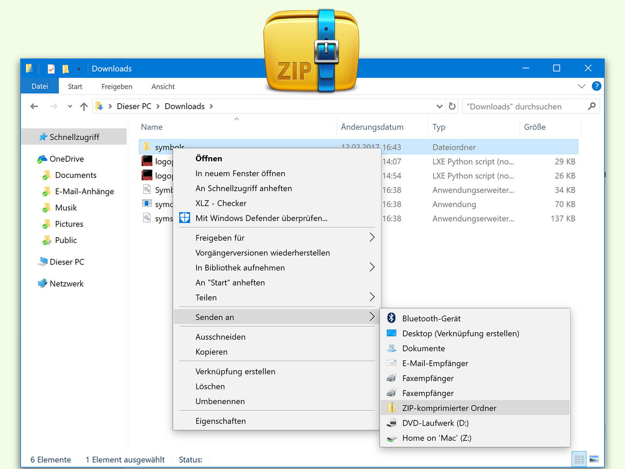The image size is (625, 469).
Task: Go up one folder level arrow
Action: click(84, 106)
